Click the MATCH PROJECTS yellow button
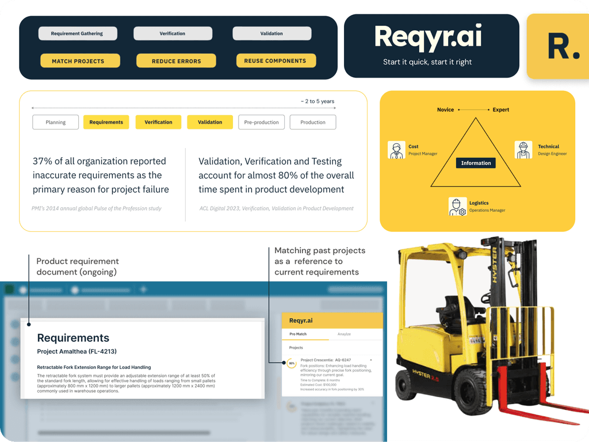 pos(80,61)
